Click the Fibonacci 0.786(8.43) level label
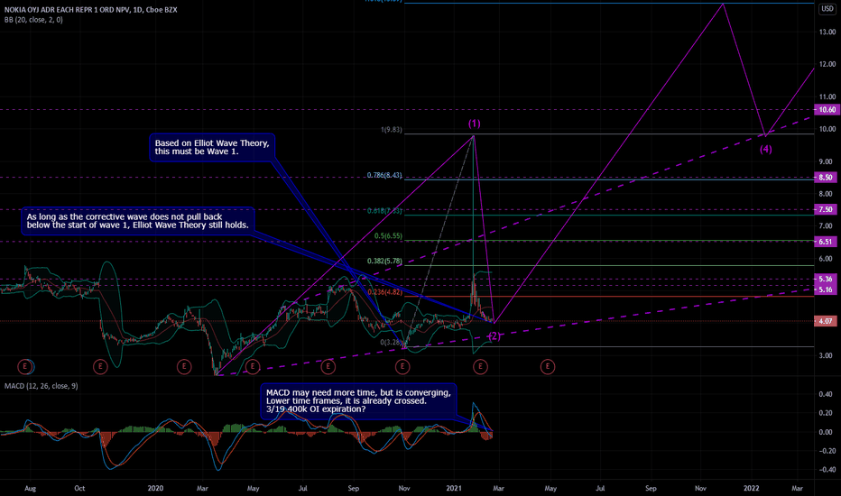 tap(384, 175)
